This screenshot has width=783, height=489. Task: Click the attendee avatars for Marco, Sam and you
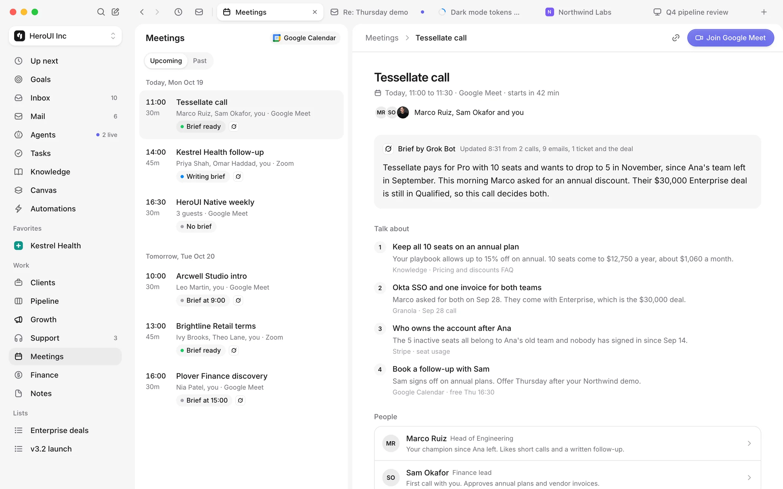tap(392, 112)
